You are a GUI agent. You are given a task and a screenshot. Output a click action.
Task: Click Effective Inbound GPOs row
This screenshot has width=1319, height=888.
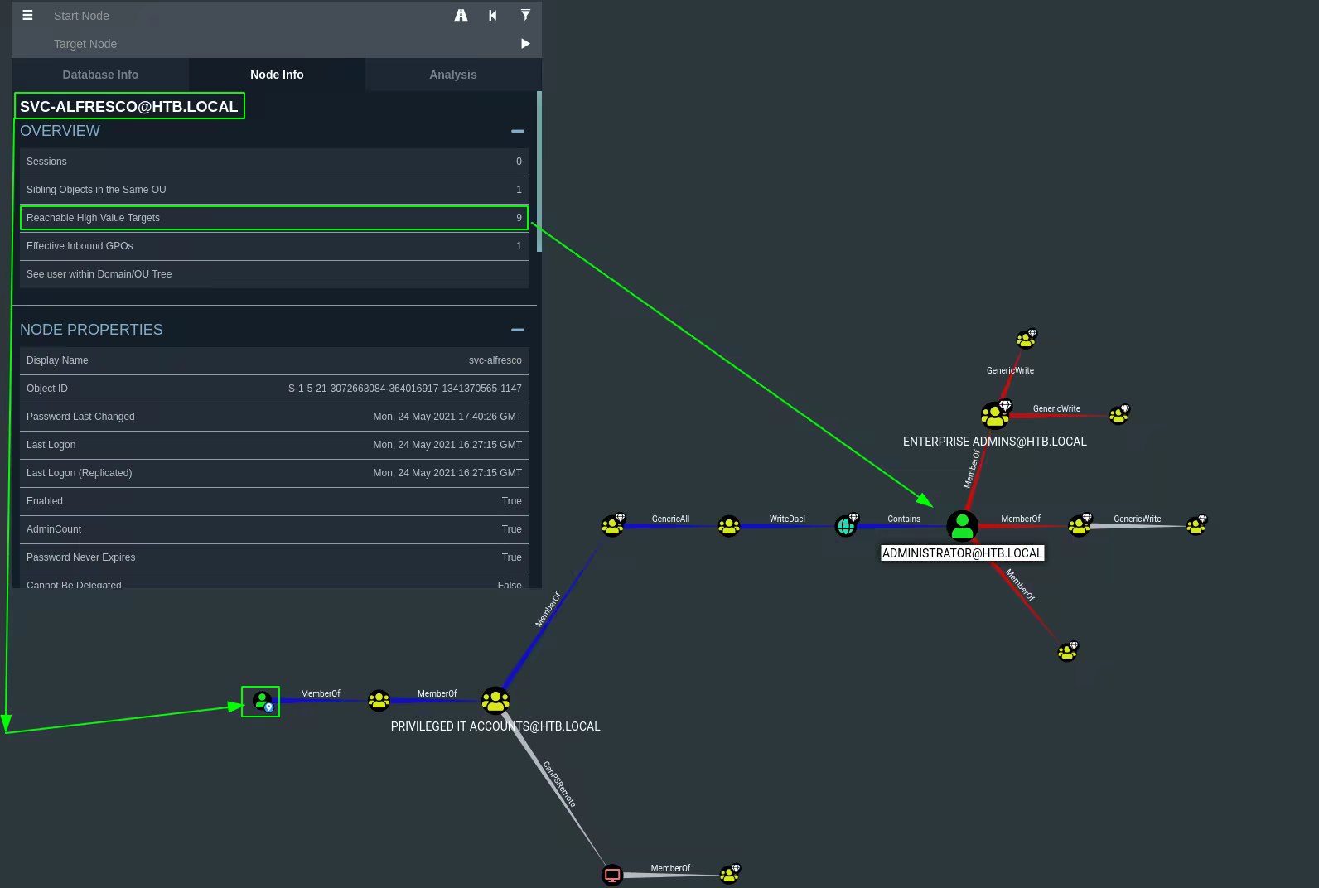273,246
